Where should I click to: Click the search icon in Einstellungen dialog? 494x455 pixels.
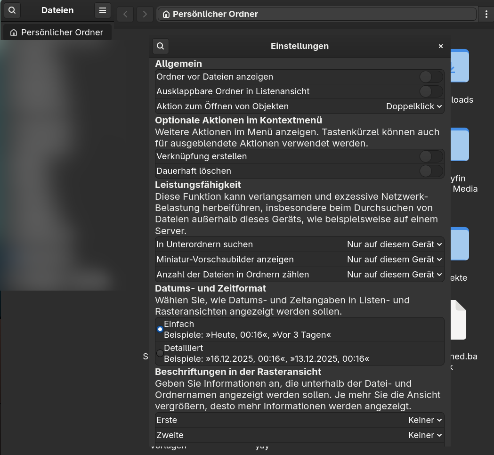pyautogui.click(x=161, y=46)
